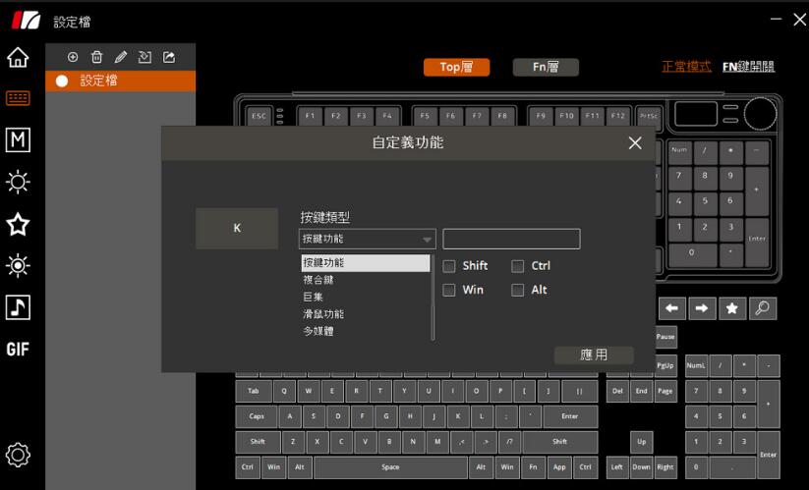Click the 應用 apply button
Screen dimensions: 809x490
click(594, 354)
